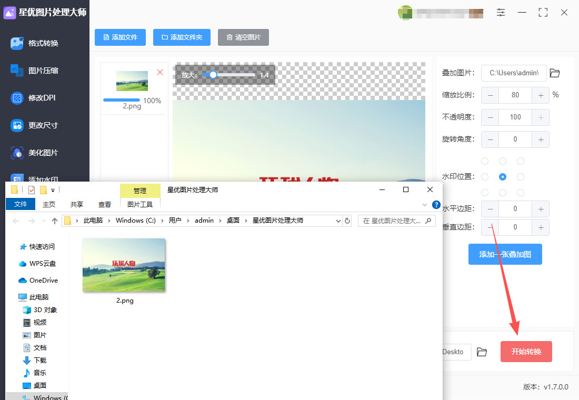This screenshot has height=400, width=579.
Task: Increase the 缩放比例 value with plus
Action: (541, 95)
